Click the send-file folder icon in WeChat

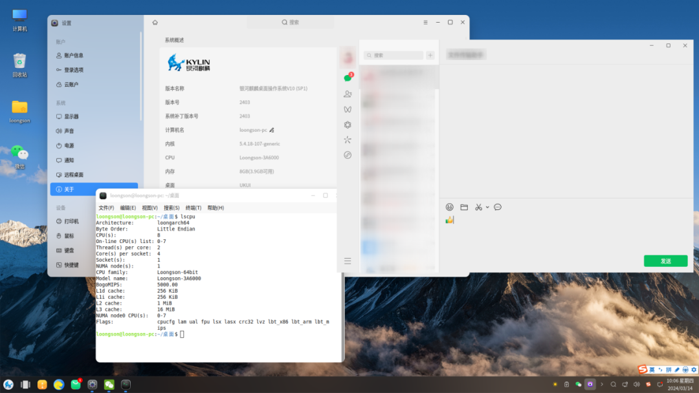point(464,207)
